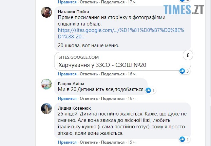Viewport: 211px width, 146px height.
Task: Like Рацюк Аліна's comment via Нравится
Action: [x=67, y=98]
